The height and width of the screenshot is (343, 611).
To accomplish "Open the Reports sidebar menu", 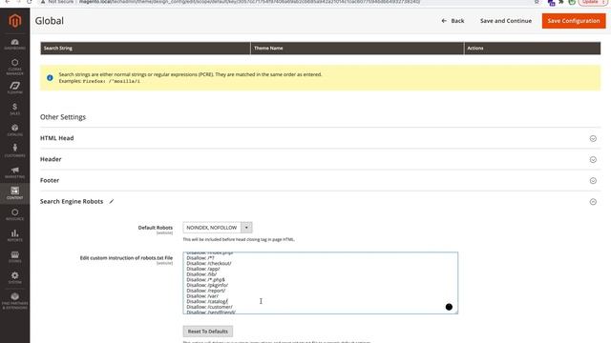I will click(15, 235).
